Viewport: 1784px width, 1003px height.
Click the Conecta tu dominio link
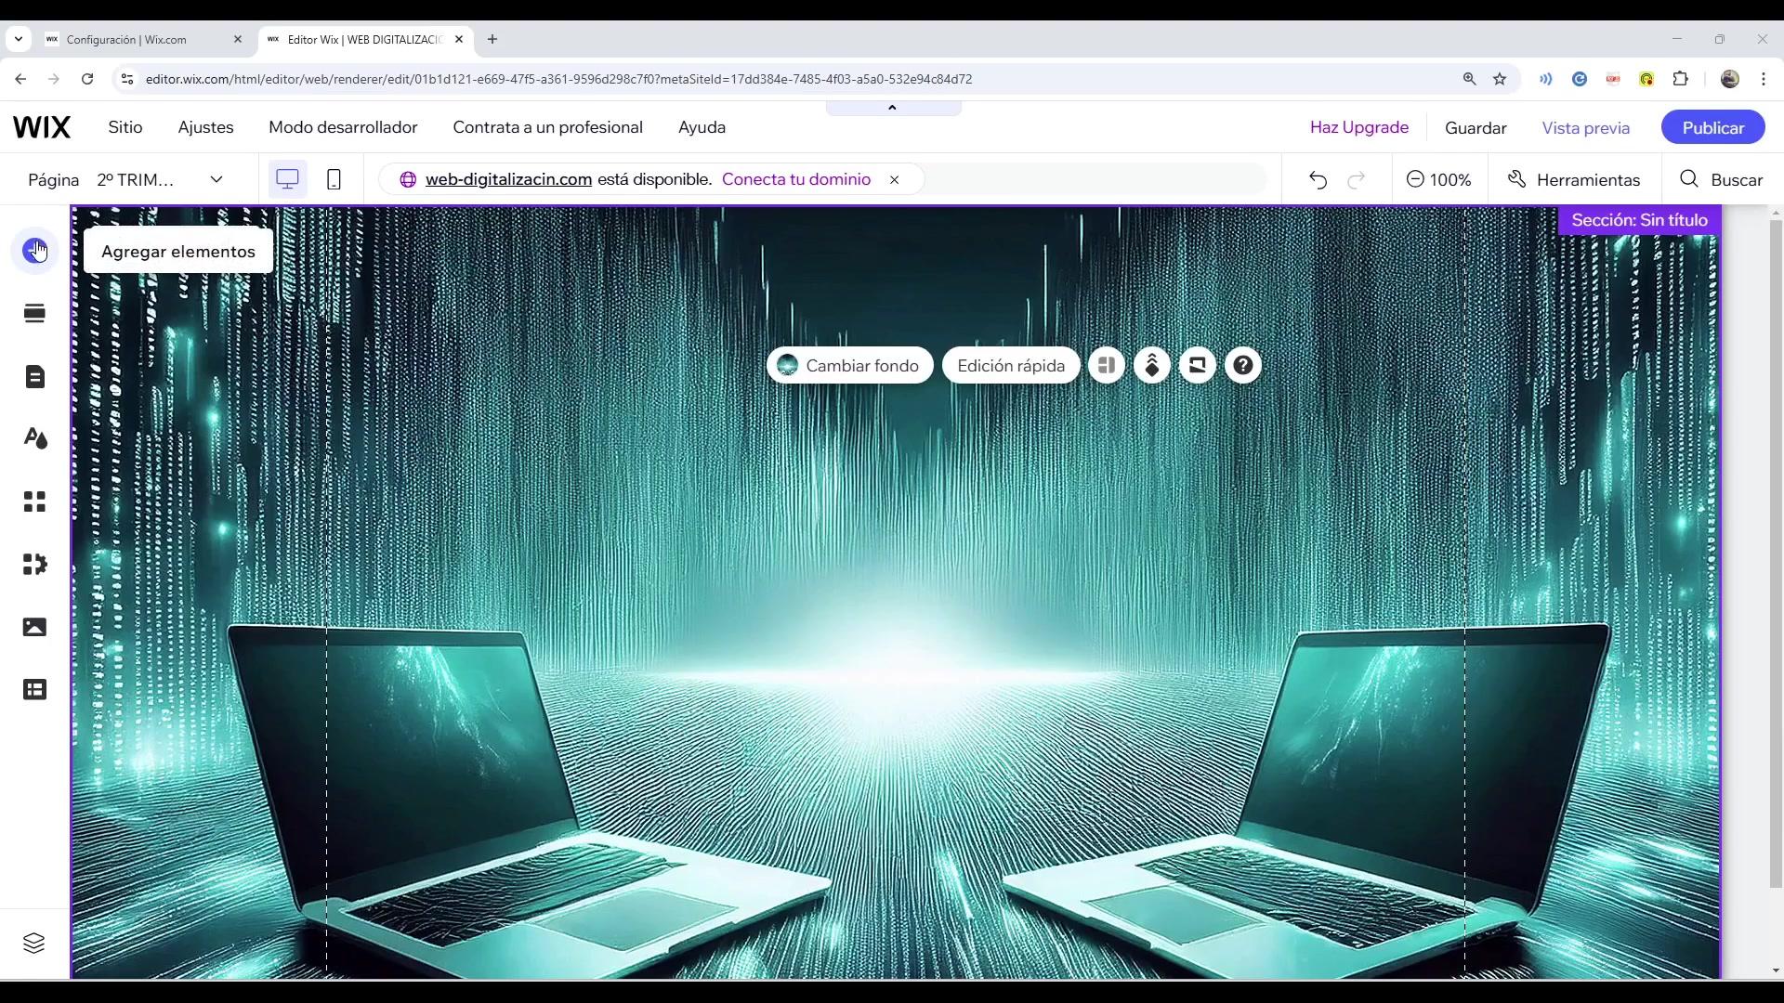point(795,179)
